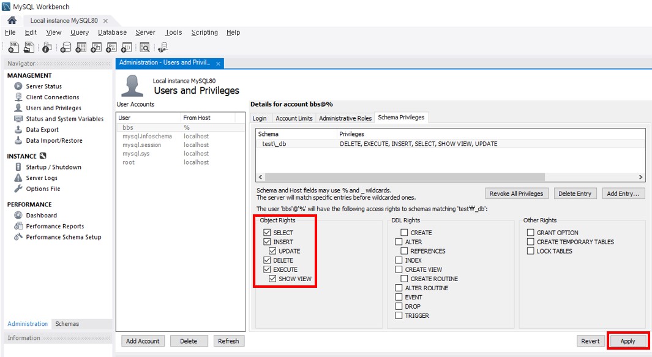Create new view toolbar icon
Viewport: 652px width, 357px height.
point(96,47)
